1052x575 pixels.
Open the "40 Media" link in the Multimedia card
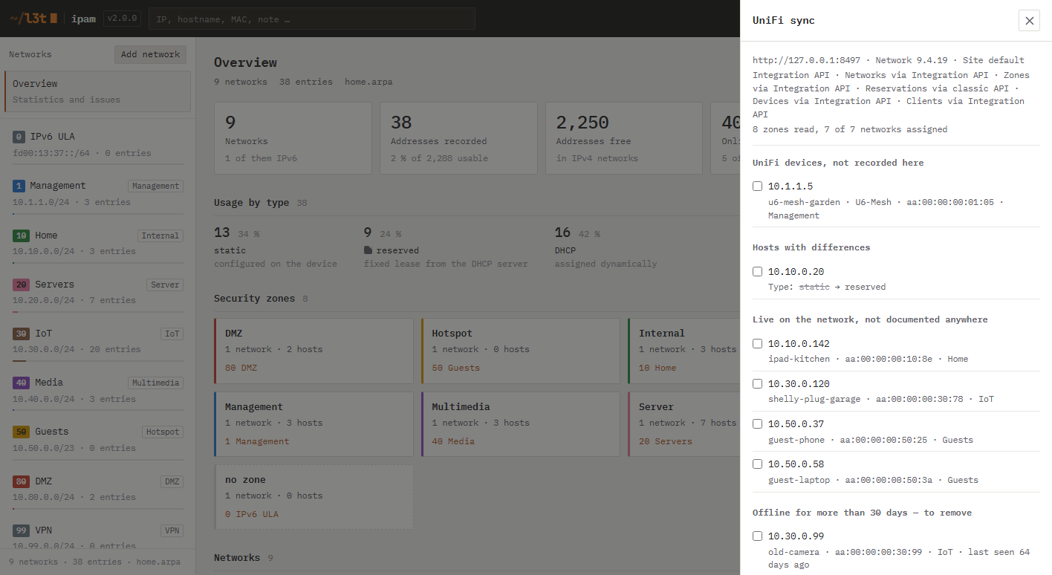click(453, 441)
